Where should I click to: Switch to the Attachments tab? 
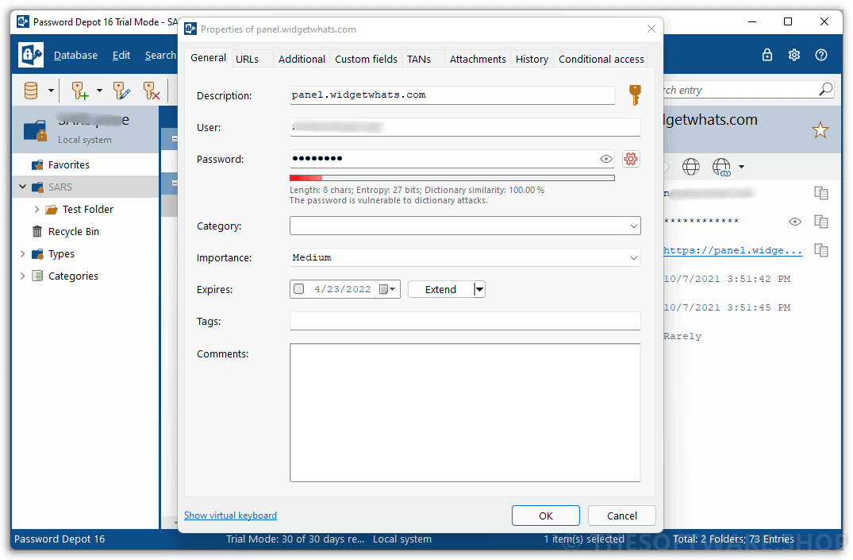(x=478, y=59)
